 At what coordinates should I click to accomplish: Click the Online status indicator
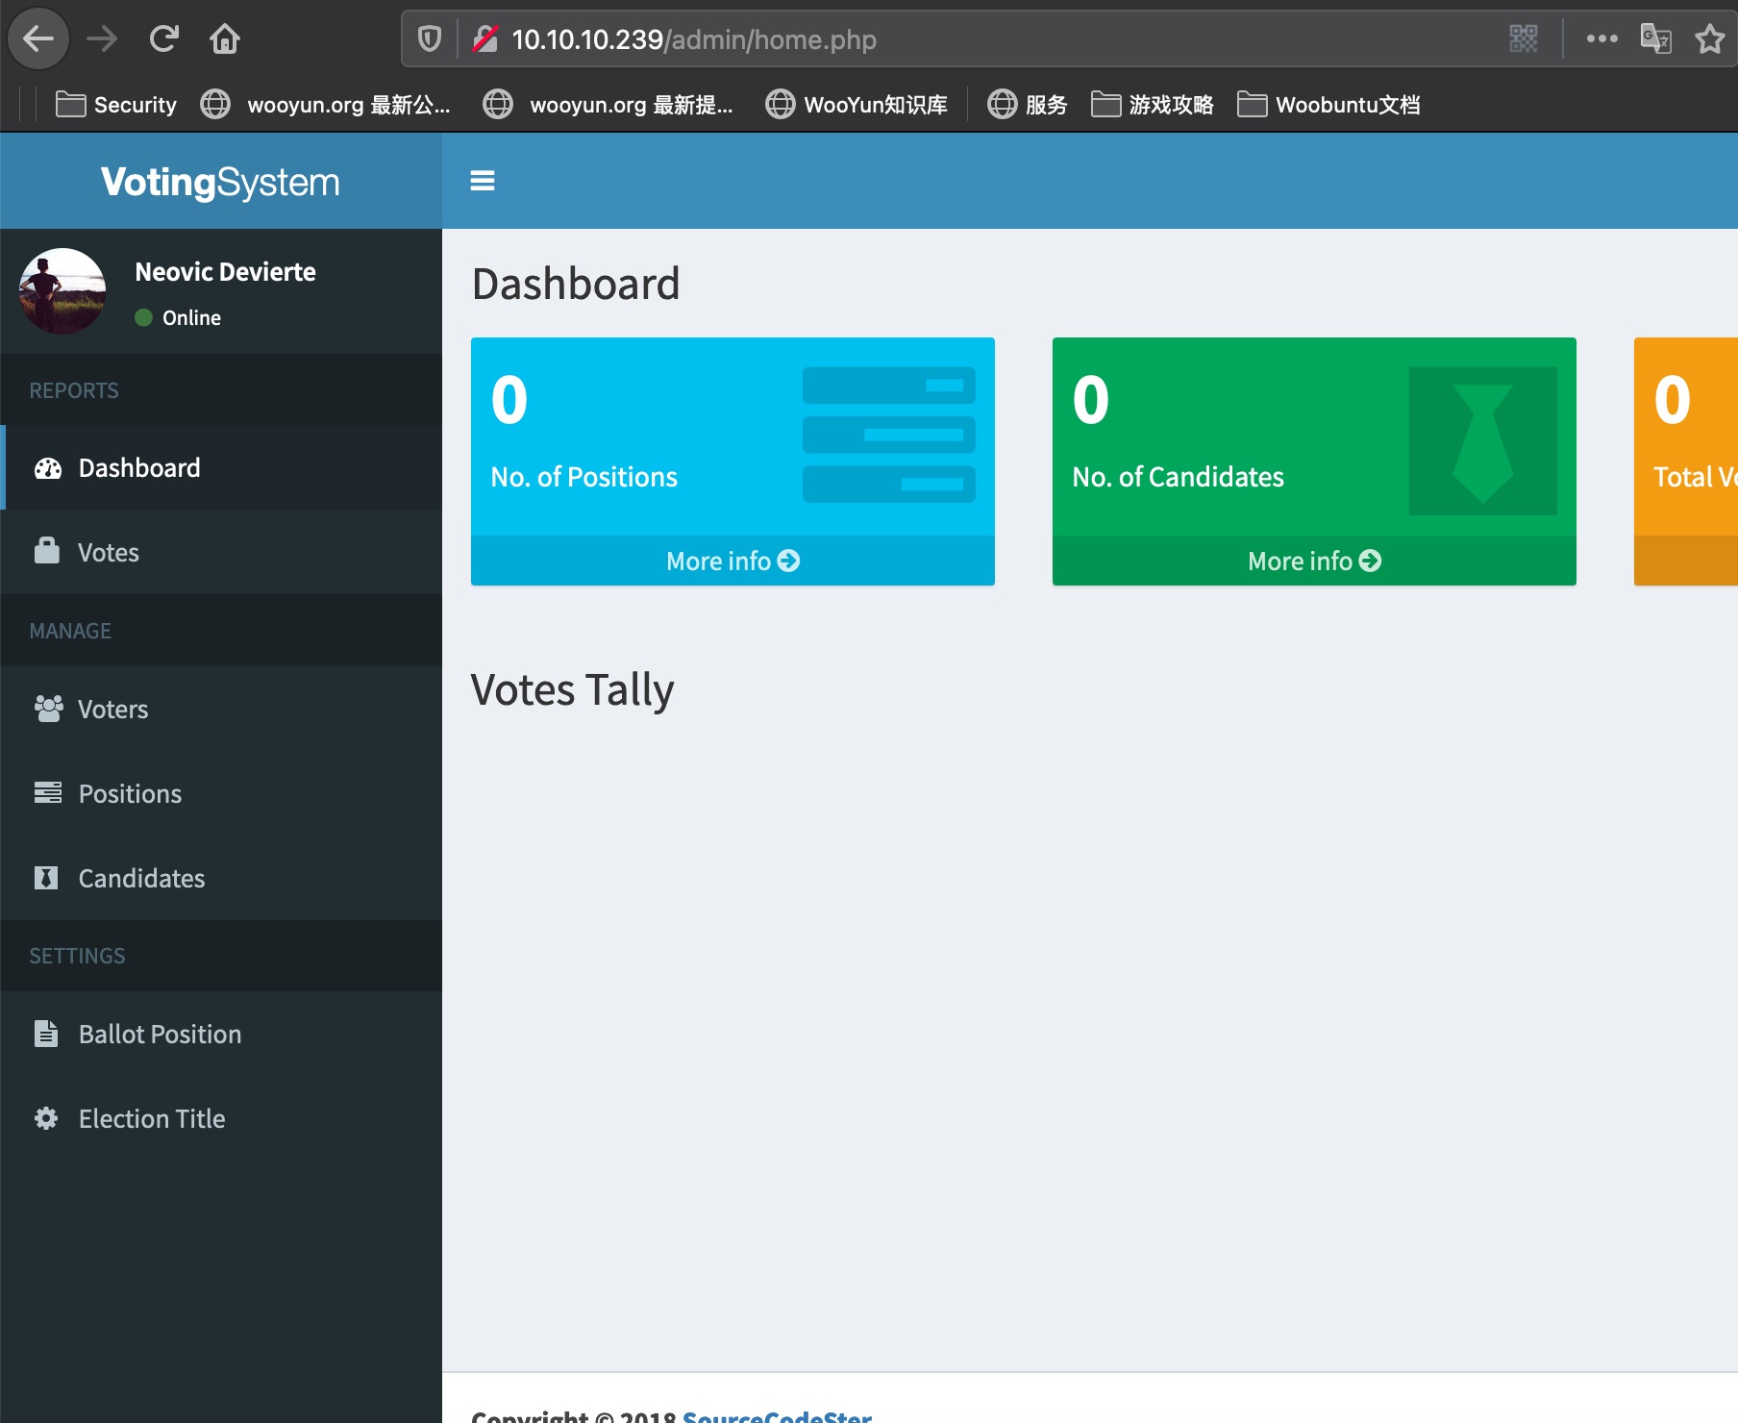click(179, 318)
